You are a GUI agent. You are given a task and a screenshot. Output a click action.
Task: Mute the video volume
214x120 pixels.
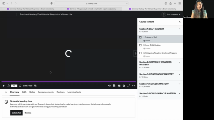pos(109,86)
